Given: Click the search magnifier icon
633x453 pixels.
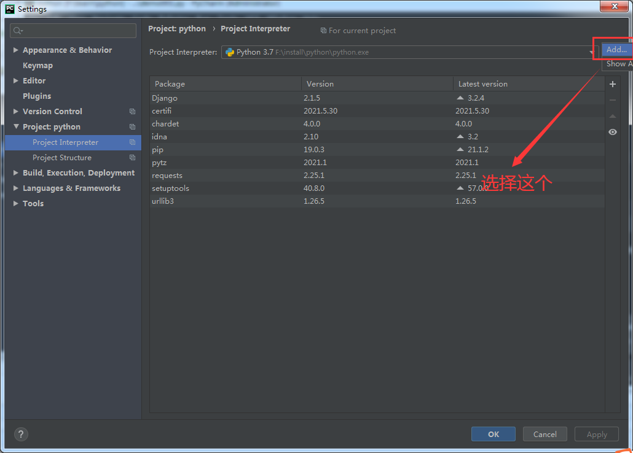Looking at the screenshot, I should pos(18,31).
